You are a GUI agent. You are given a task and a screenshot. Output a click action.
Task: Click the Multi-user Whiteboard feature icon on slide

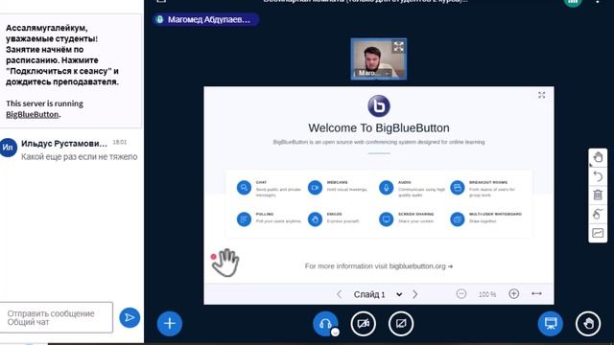457,219
